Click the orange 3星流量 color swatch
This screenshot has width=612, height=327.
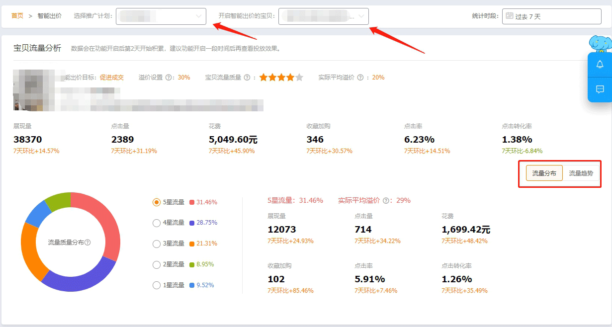coord(192,244)
